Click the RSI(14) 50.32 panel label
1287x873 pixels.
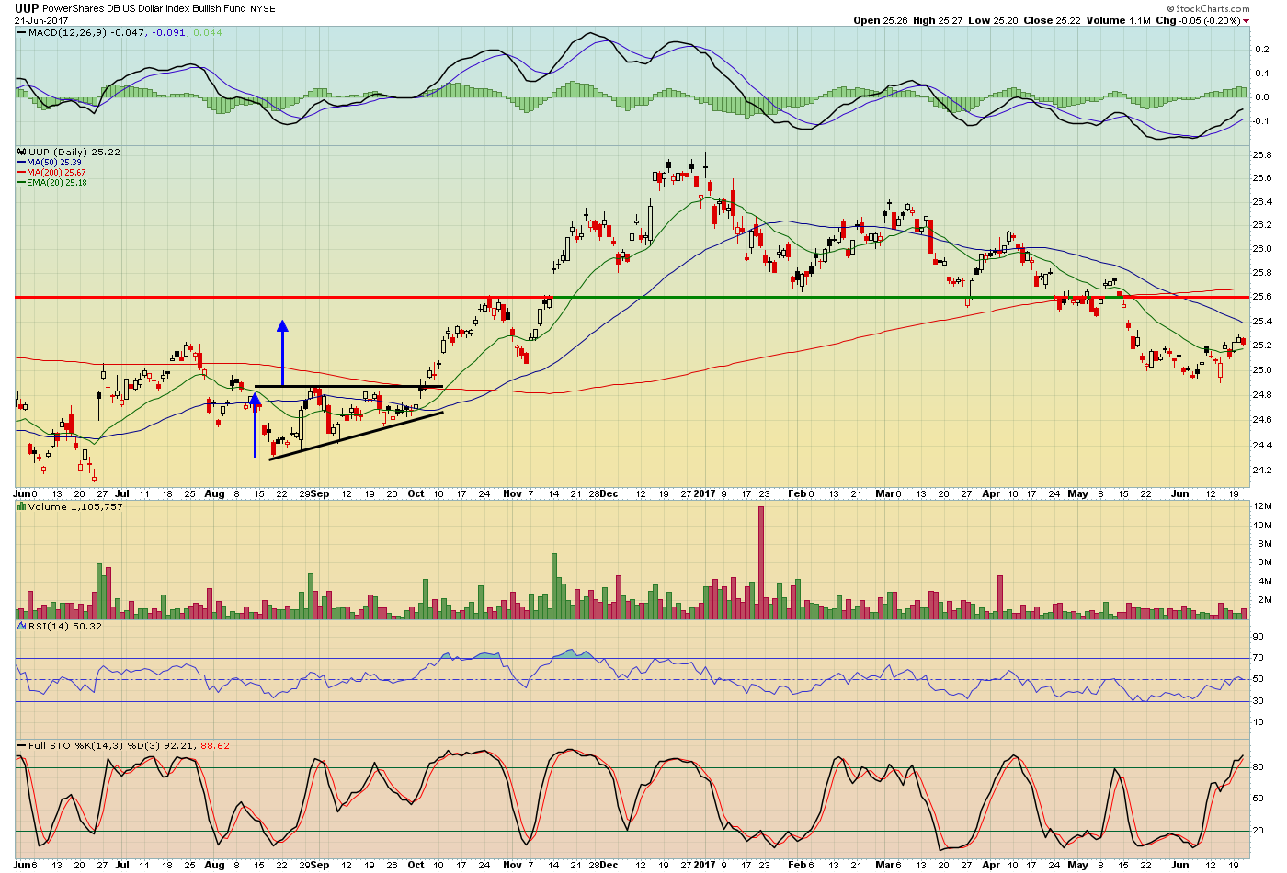(x=65, y=627)
